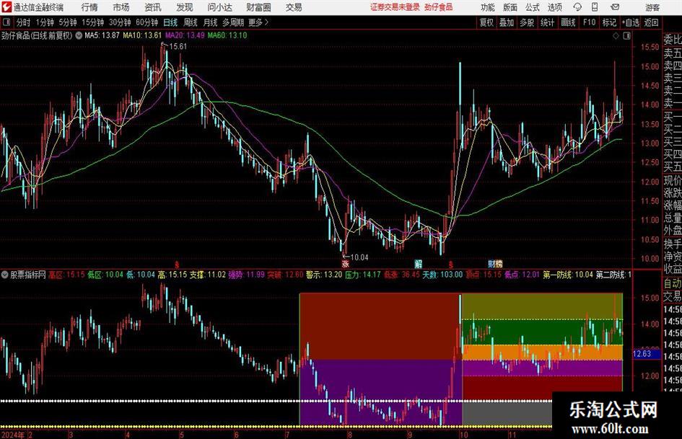The width and height of the screenshot is (682, 439).
Task: Open the 市场 menu
Action: click(x=121, y=7)
